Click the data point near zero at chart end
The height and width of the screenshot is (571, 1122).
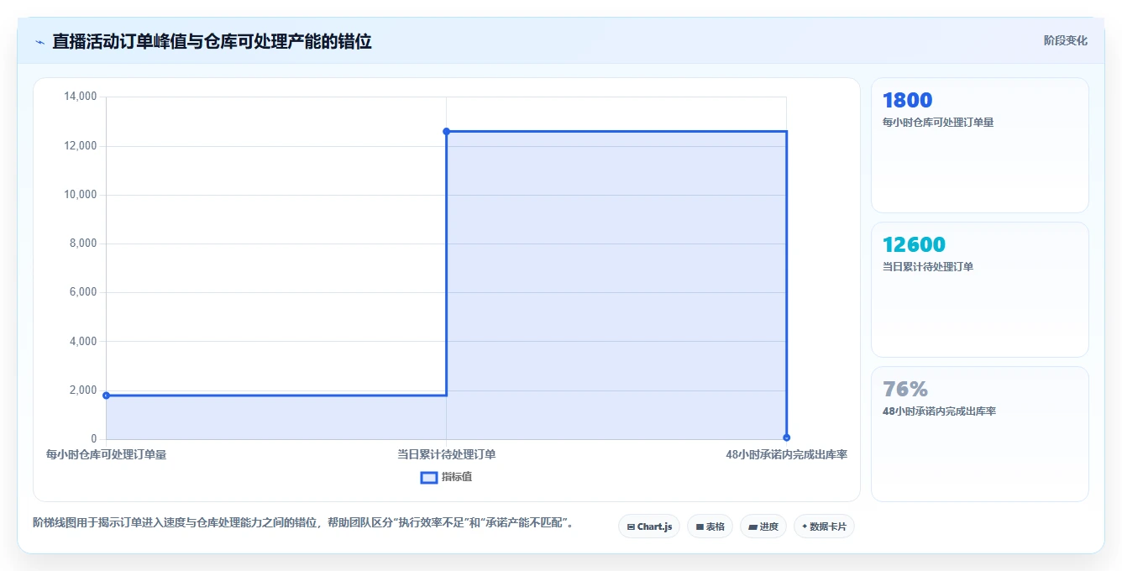(x=786, y=437)
